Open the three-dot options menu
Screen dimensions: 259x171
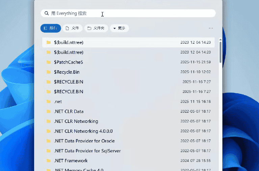(211, 28)
